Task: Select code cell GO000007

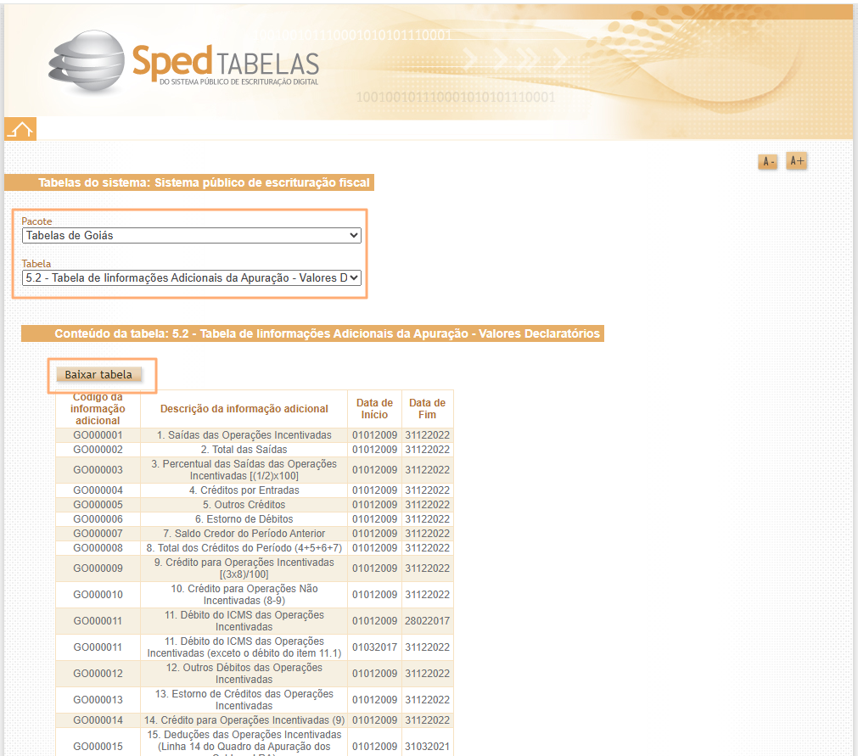Action: 98,534
